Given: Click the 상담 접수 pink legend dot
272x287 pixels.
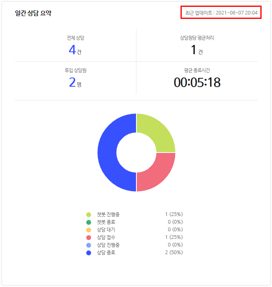Looking at the screenshot, I should [89, 237].
